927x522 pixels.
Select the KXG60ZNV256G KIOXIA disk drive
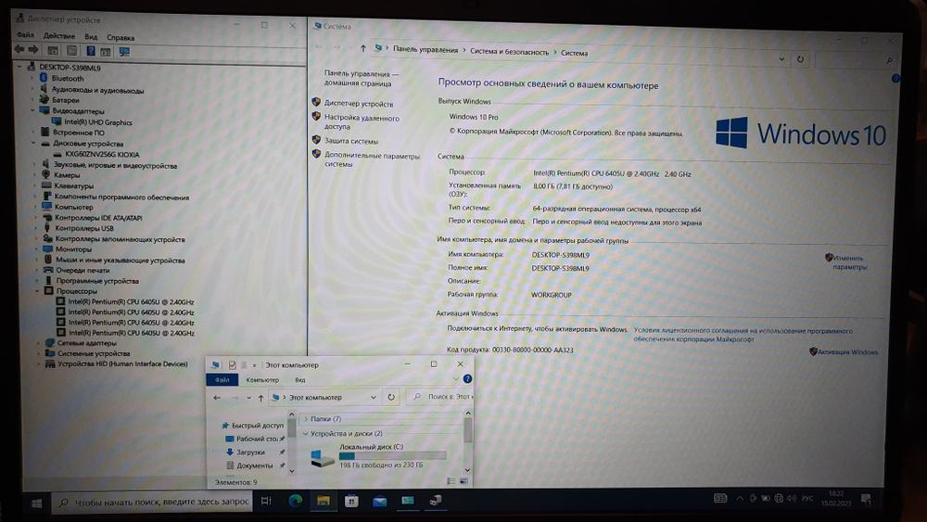tap(102, 154)
